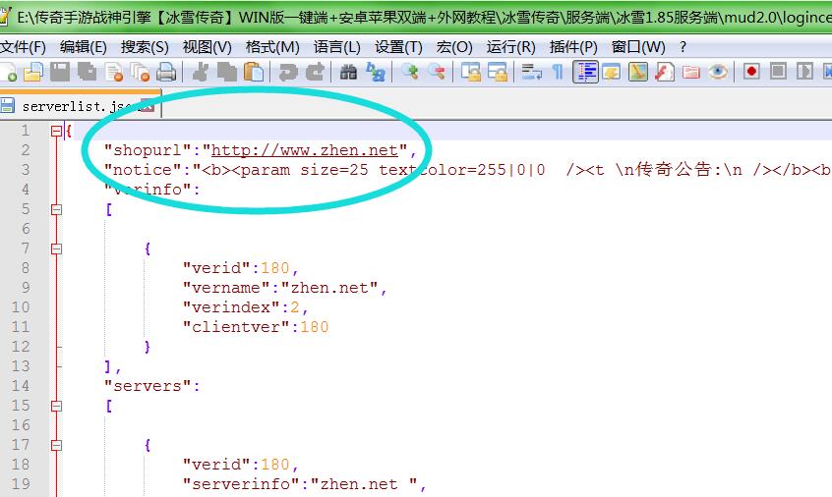Open Find with the binoculars icon
Image resolution: width=832 pixels, height=497 pixels.
click(x=348, y=72)
